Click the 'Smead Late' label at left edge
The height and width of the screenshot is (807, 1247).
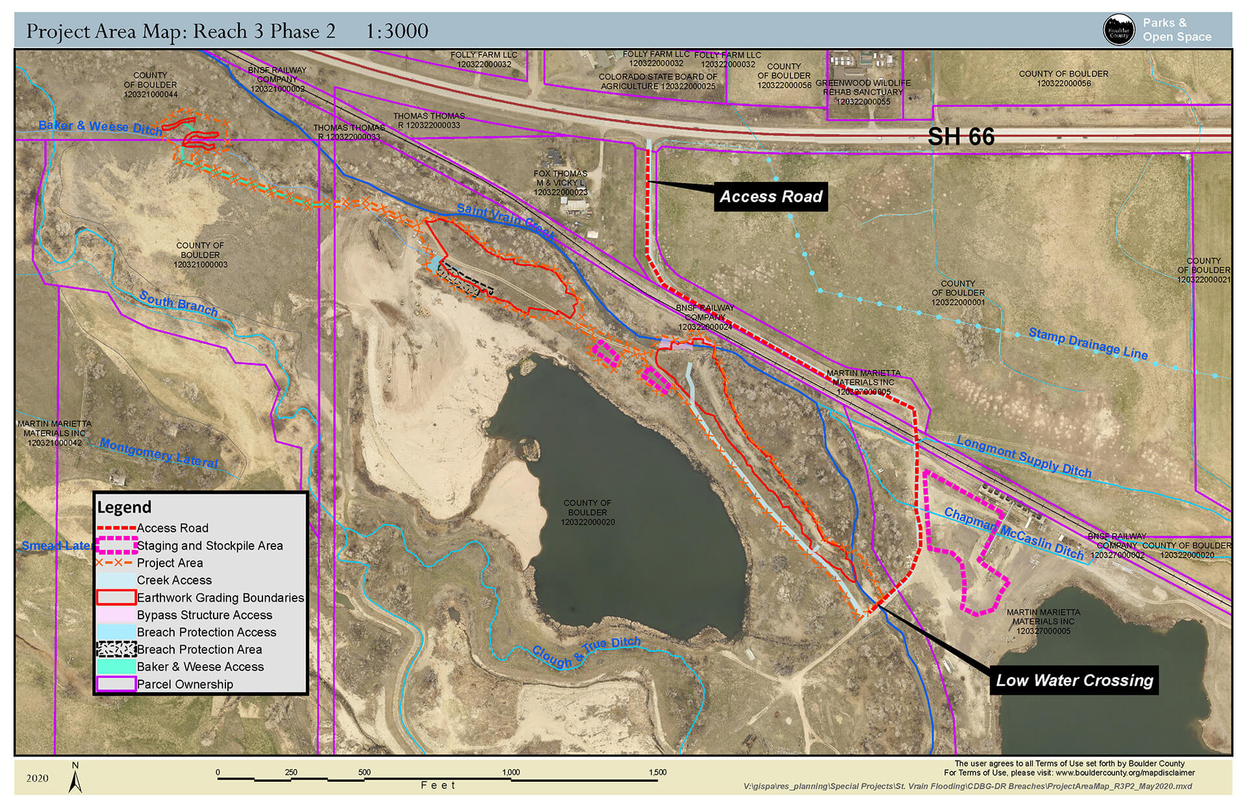pos(56,546)
